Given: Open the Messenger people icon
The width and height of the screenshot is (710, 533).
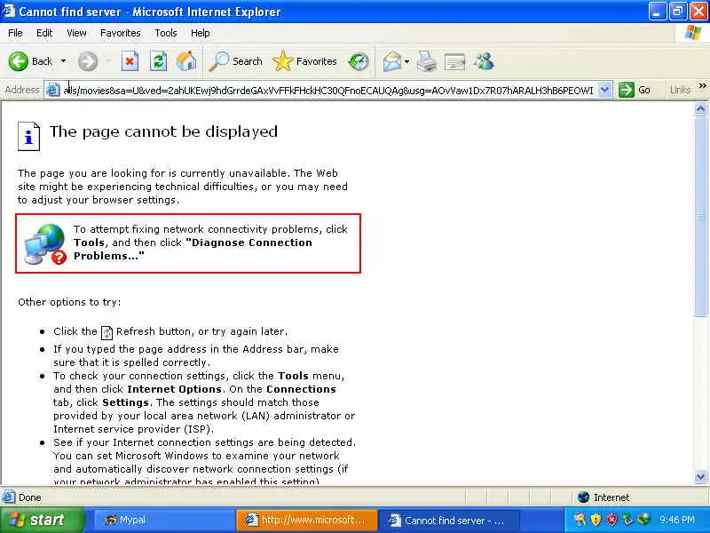Looking at the screenshot, I should (484, 61).
